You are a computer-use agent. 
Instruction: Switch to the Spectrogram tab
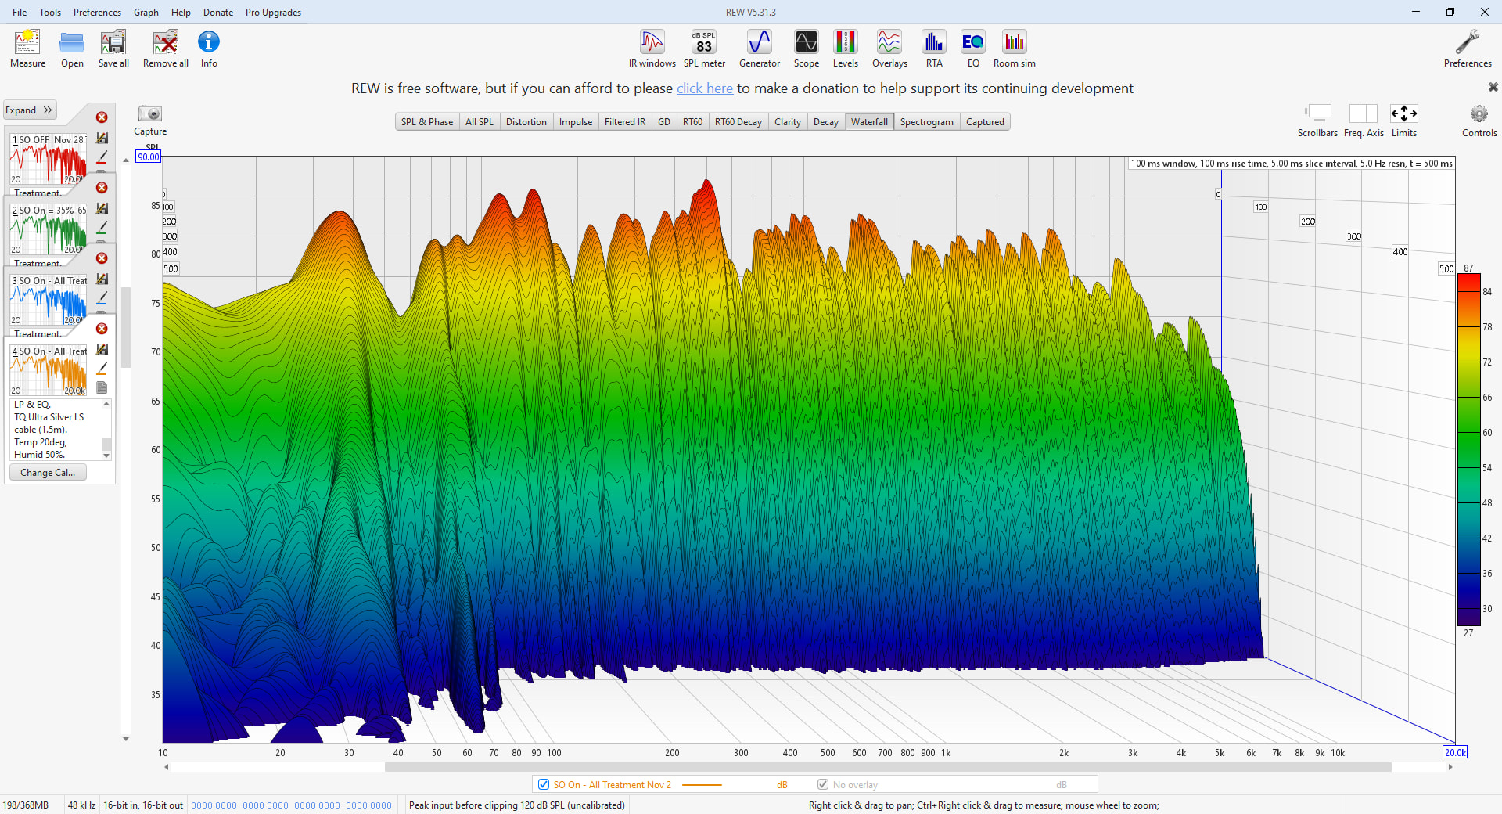pyautogui.click(x=926, y=122)
